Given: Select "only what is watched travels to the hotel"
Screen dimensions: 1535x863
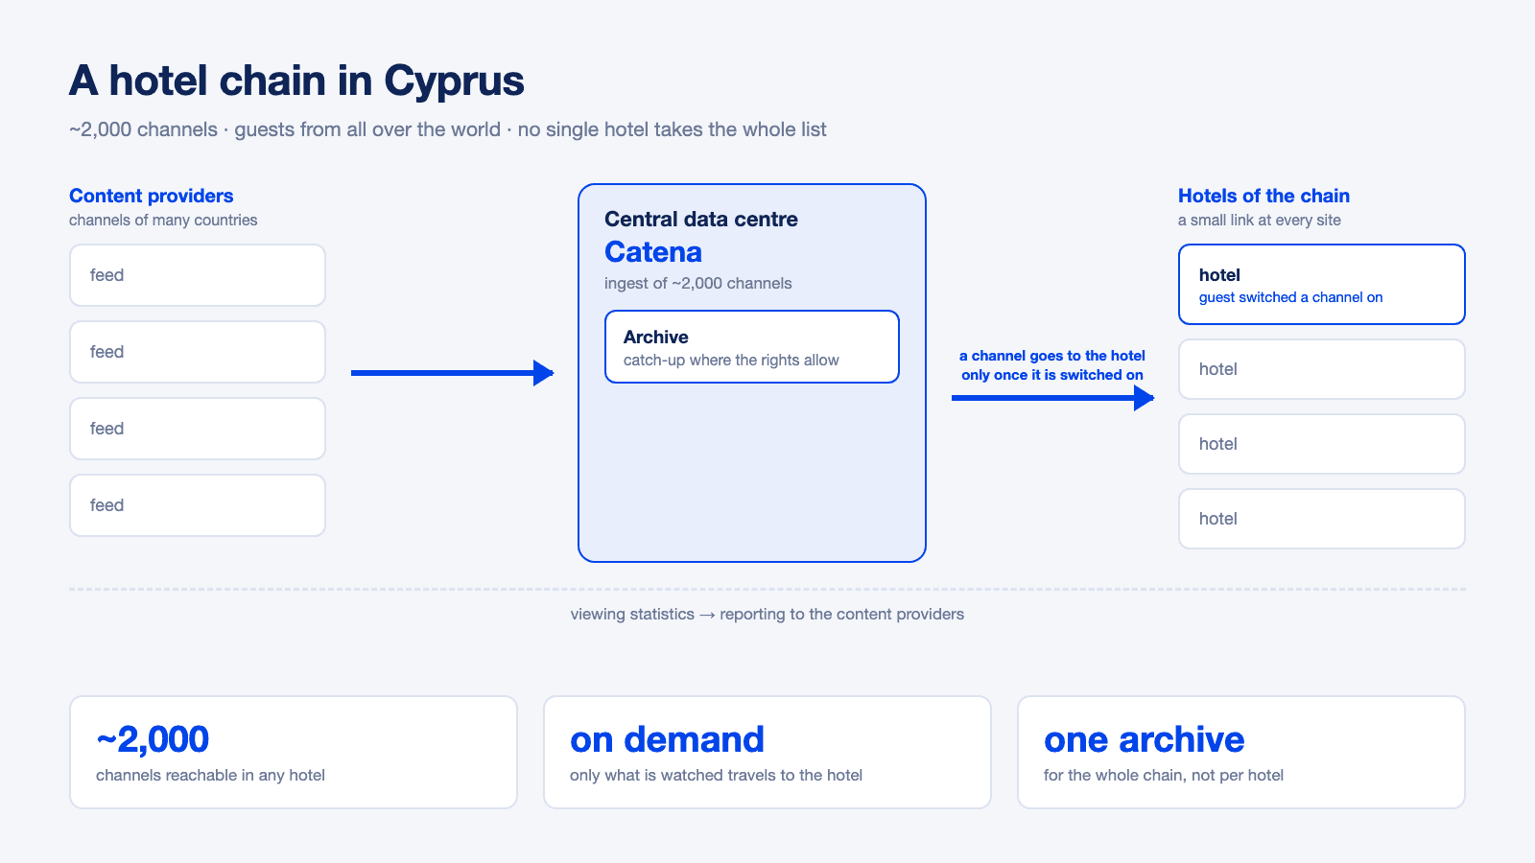Looking at the screenshot, I should click(716, 775).
